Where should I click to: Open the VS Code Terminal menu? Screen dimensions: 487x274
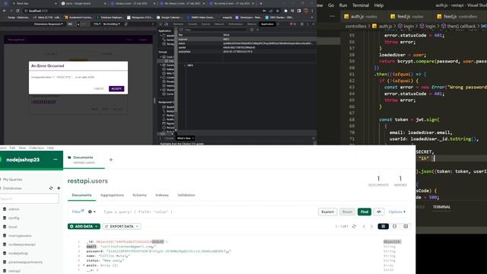(x=361, y=5)
